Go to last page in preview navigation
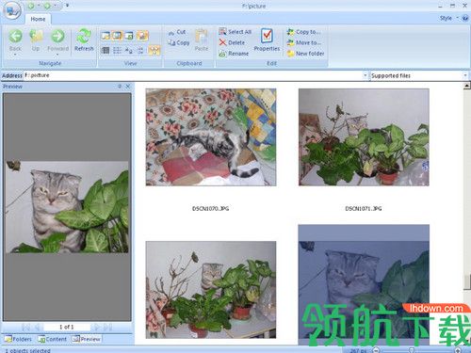 pos(107,327)
